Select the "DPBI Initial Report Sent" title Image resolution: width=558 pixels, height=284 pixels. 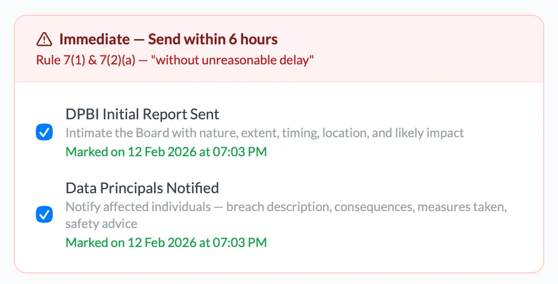point(142,114)
